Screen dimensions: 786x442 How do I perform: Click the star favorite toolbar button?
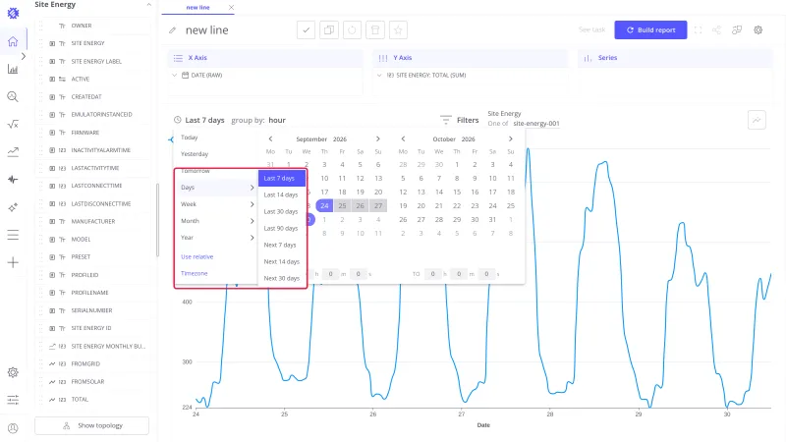398,30
